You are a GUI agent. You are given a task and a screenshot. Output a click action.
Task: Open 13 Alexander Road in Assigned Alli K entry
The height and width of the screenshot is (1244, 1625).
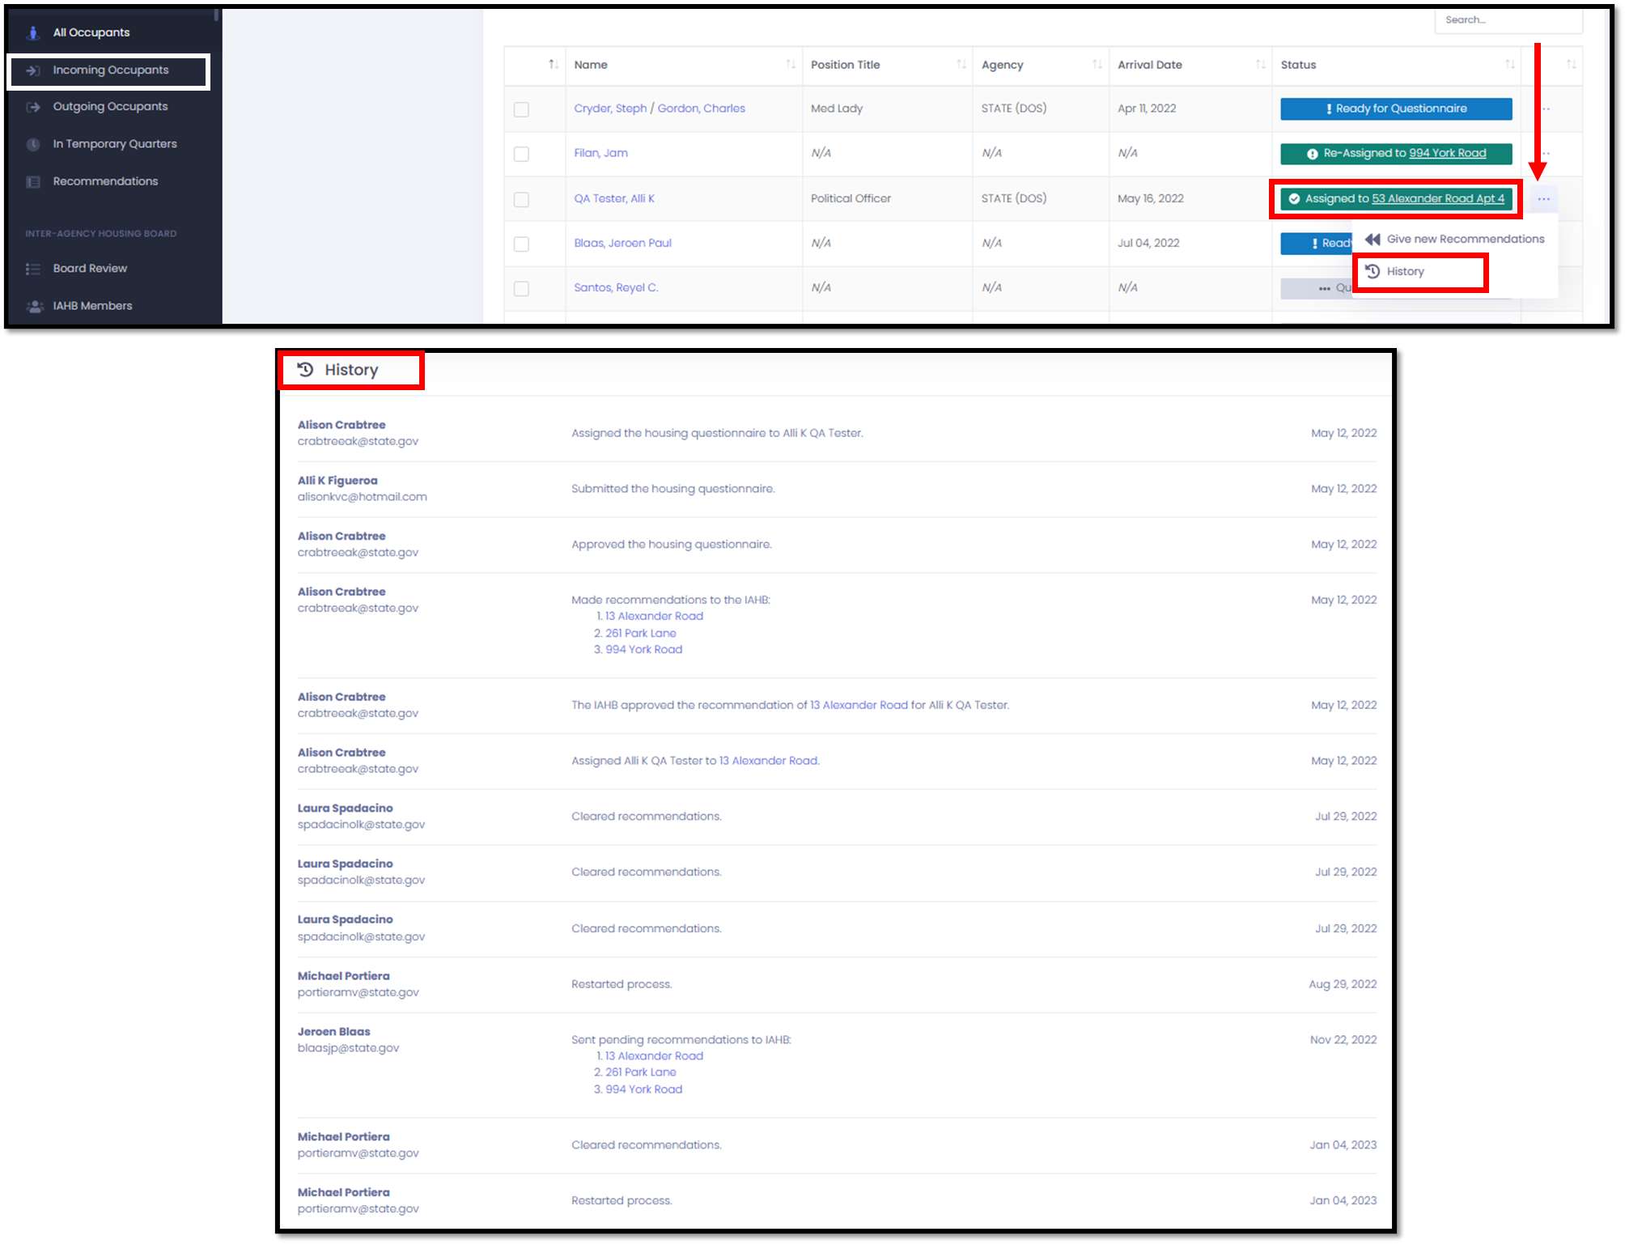click(x=768, y=761)
